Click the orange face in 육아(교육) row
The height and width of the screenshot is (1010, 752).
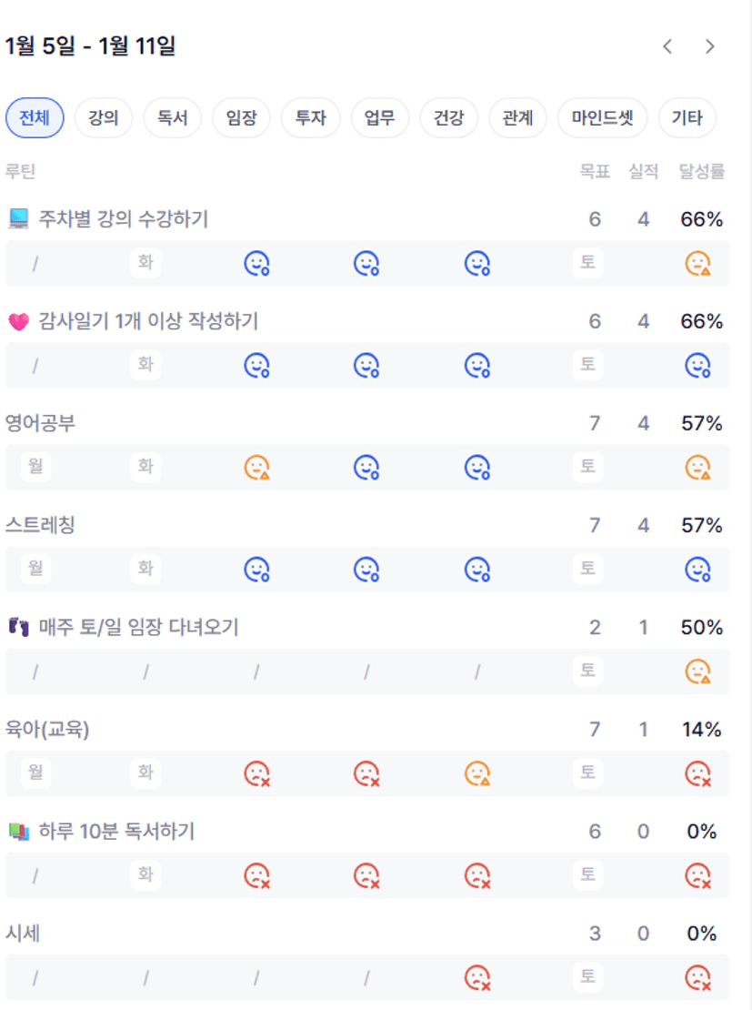pos(477,773)
